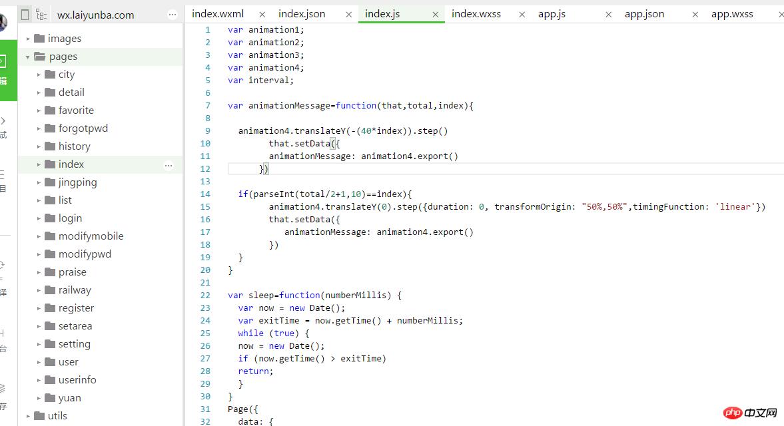Open the index folder's ellipsis options

tap(169, 164)
